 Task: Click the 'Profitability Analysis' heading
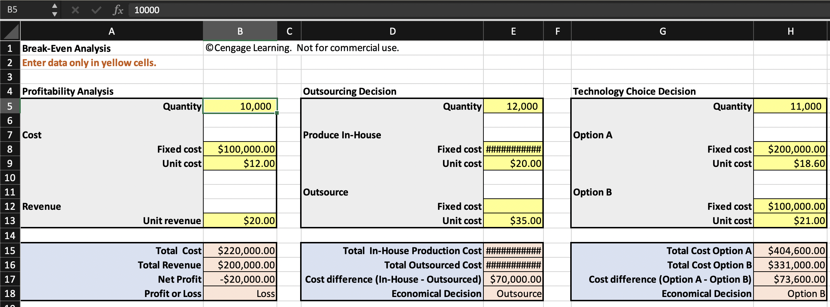point(68,91)
